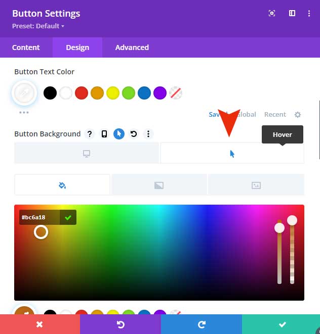Open the Advanced tab
The height and width of the screenshot is (334, 320).
coord(132,47)
